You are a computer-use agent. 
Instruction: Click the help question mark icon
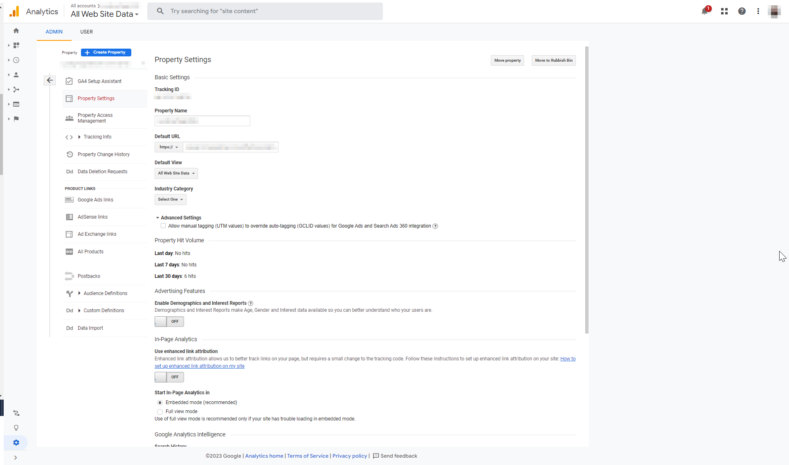pos(742,11)
